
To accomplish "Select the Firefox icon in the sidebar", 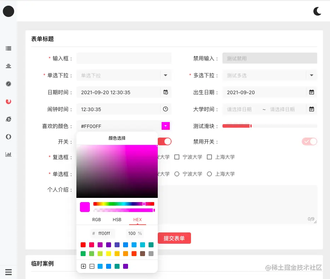I will 8,101.
